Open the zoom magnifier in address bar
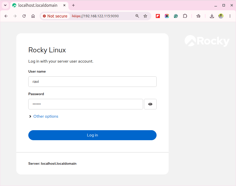Screen dimensions: 236x186 137,16
